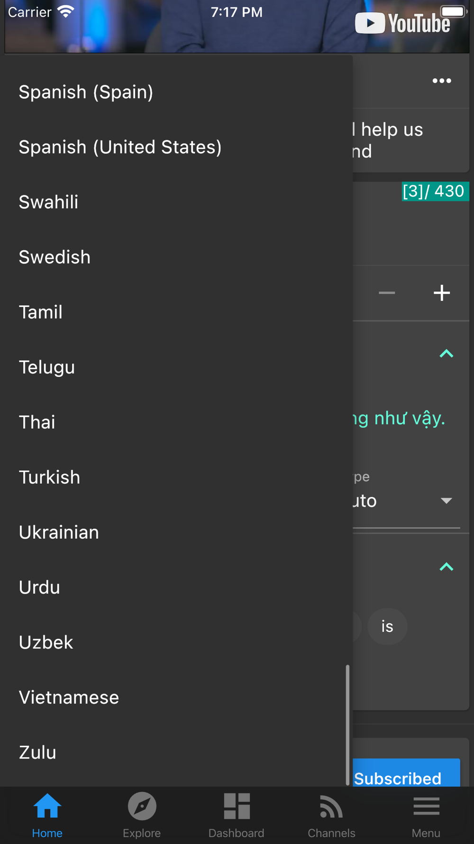Screen dimensions: 474x844
Task: Choose Swahili in the language list
Action: point(49,202)
